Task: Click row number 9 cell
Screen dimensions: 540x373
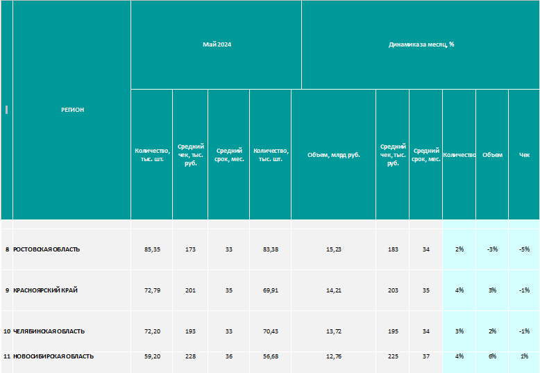Action: coord(7,290)
